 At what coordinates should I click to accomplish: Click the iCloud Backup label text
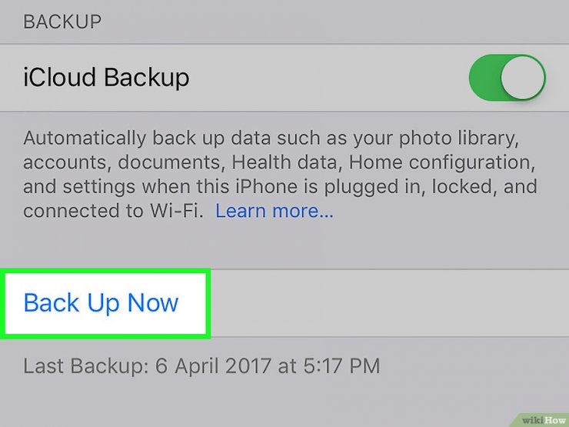pyautogui.click(x=106, y=78)
